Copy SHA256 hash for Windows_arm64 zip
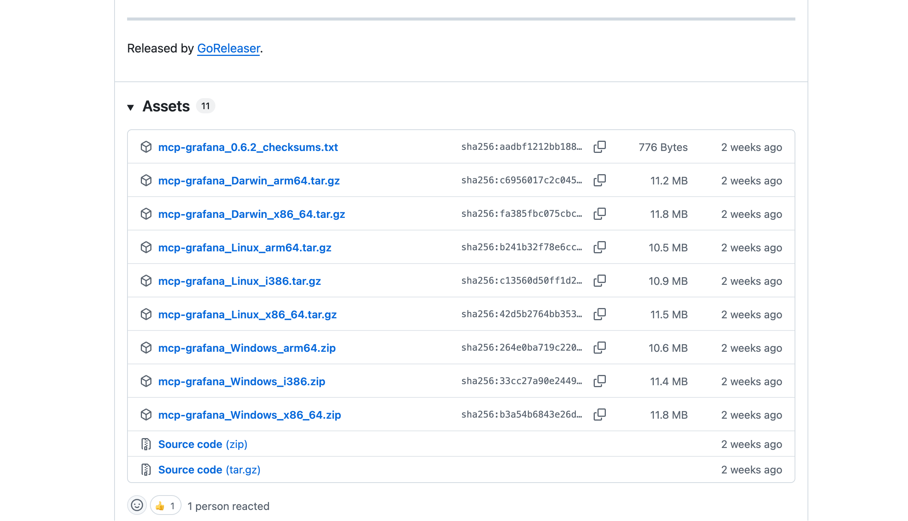Screen dimensions: 908x521 point(599,348)
